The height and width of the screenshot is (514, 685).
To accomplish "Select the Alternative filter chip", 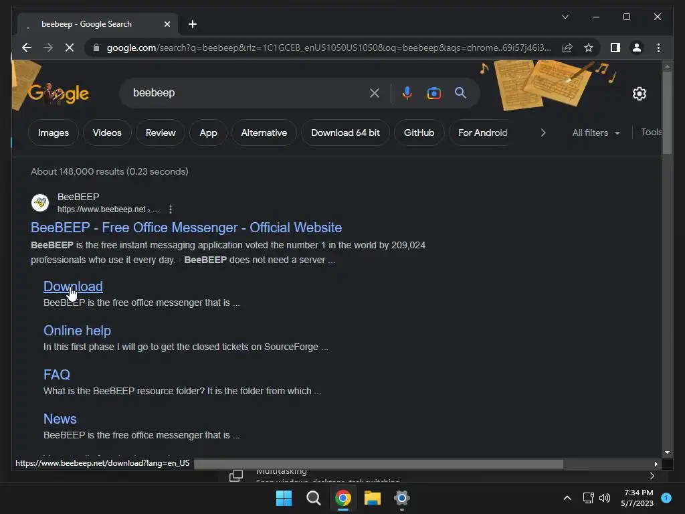I will (x=264, y=133).
